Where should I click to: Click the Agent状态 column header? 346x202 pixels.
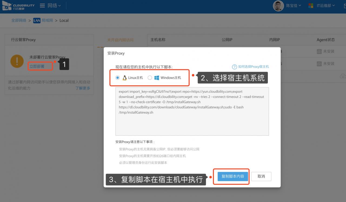pos(326,40)
